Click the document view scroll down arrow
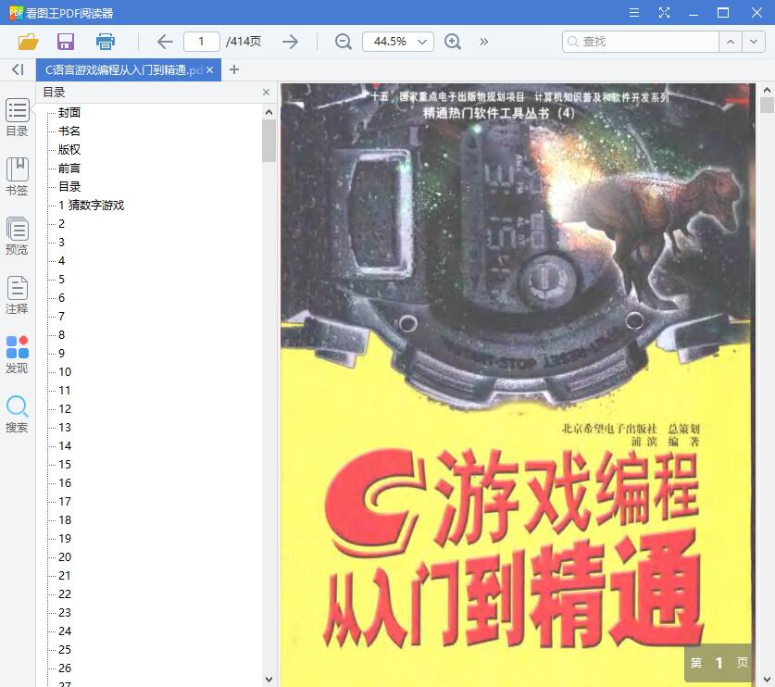Screen dimensions: 775x687 pos(767,680)
